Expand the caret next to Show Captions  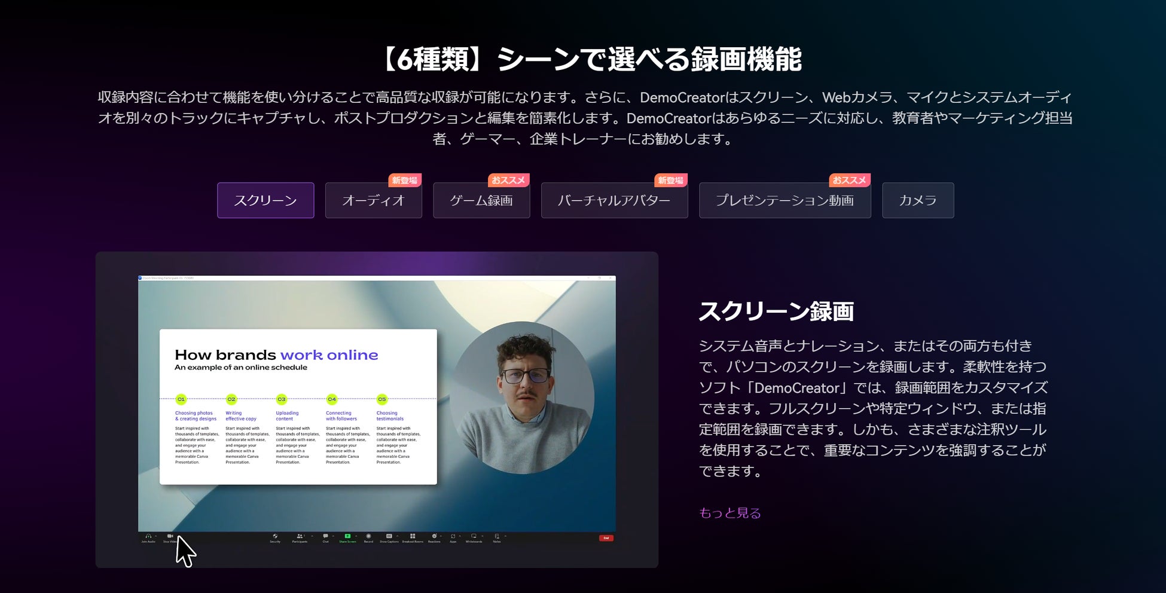[398, 536]
